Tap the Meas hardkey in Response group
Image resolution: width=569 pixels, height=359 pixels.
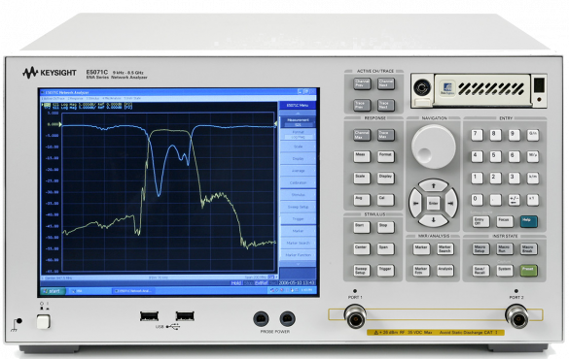[x=362, y=157]
